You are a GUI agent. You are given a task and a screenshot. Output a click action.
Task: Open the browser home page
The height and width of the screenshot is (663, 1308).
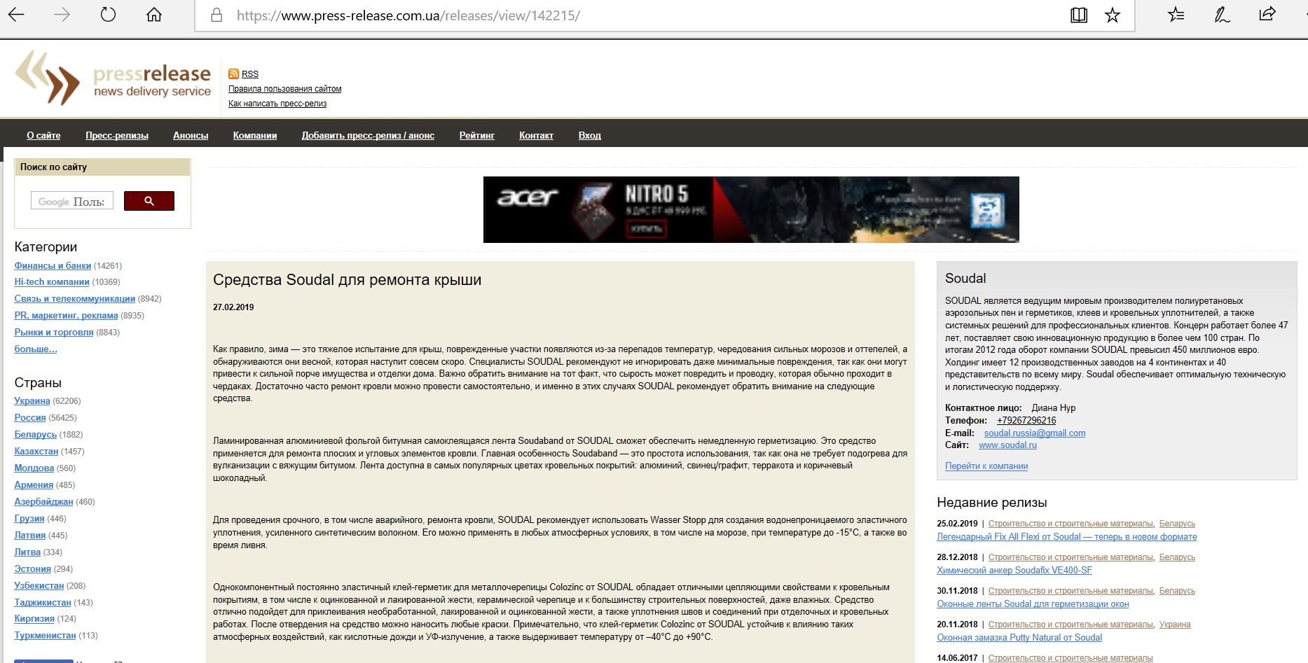154,15
